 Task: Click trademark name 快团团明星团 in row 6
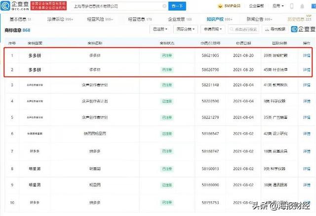[x=95, y=134]
